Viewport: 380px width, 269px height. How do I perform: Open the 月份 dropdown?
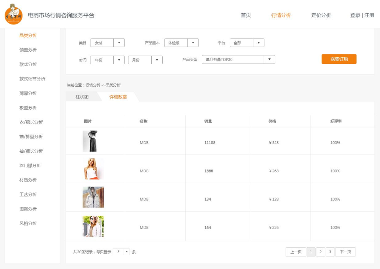tap(145, 60)
